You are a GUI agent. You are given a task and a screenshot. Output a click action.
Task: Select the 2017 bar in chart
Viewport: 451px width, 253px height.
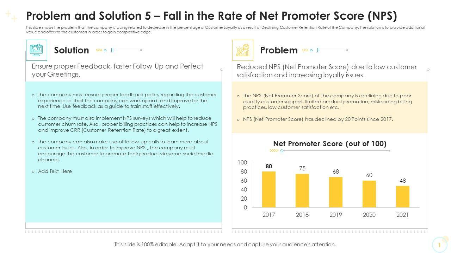tap(269, 189)
